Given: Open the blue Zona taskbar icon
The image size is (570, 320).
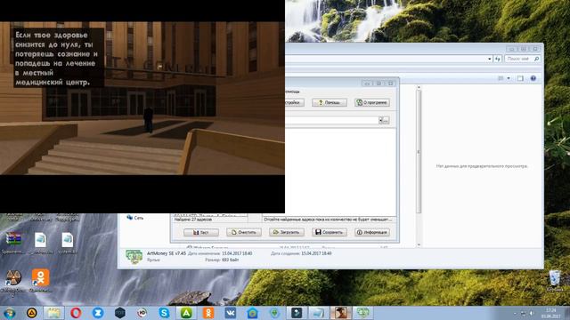Looking at the screenshot, I should (98, 313).
